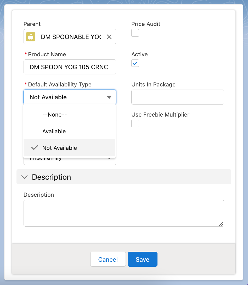Image resolution: width=248 pixels, height=285 pixels.
Task: Save the product record
Action: (142, 259)
